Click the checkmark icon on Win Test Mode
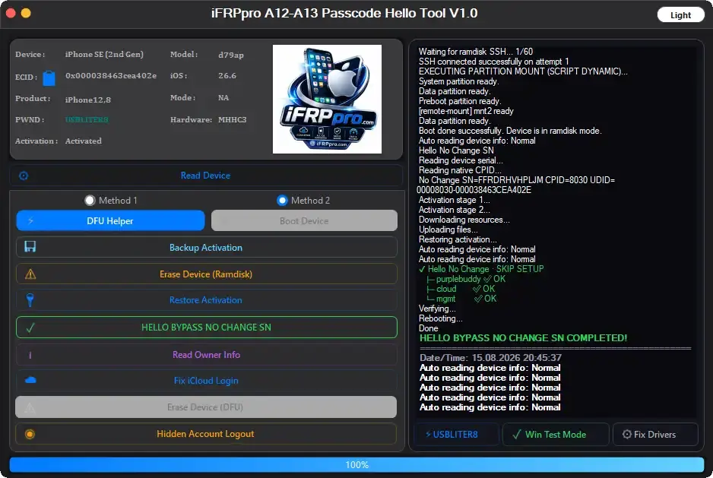The height and width of the screenshot is (478, 713). tap(516, 435)
